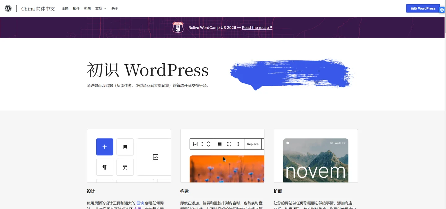Image resolution: width=446 pixels, height=209 pixels.
Task: Click the WordCamp US 26 badge
Action: pyautogui.click(x=178, y=27)
